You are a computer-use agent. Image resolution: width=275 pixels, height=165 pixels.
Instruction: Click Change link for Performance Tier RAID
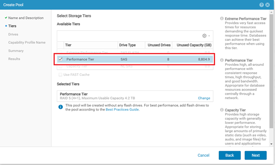coord(204,98)
